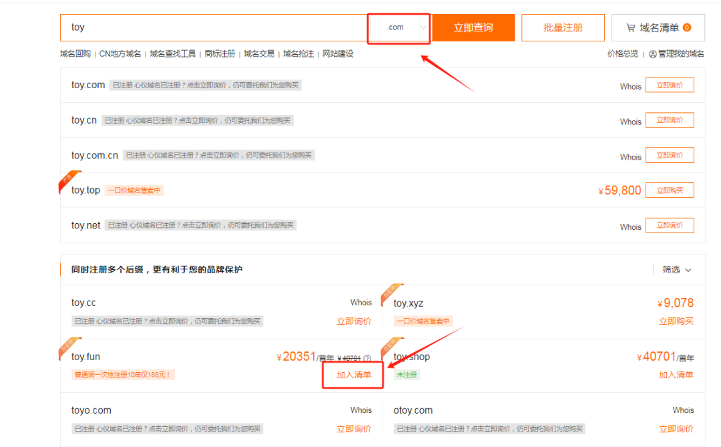Screen dimensions: 721x447
Task: Open the dropdown chevron in the suffix selector box
Action: pos(423,27)
